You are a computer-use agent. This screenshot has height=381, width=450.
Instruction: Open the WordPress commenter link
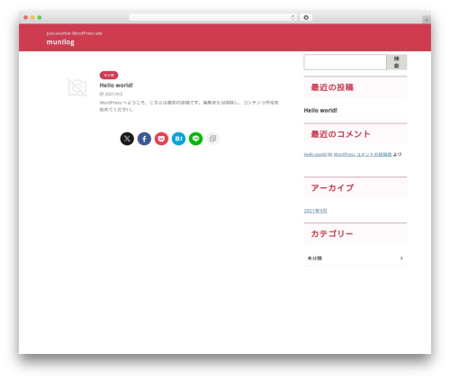coord(363,154)
